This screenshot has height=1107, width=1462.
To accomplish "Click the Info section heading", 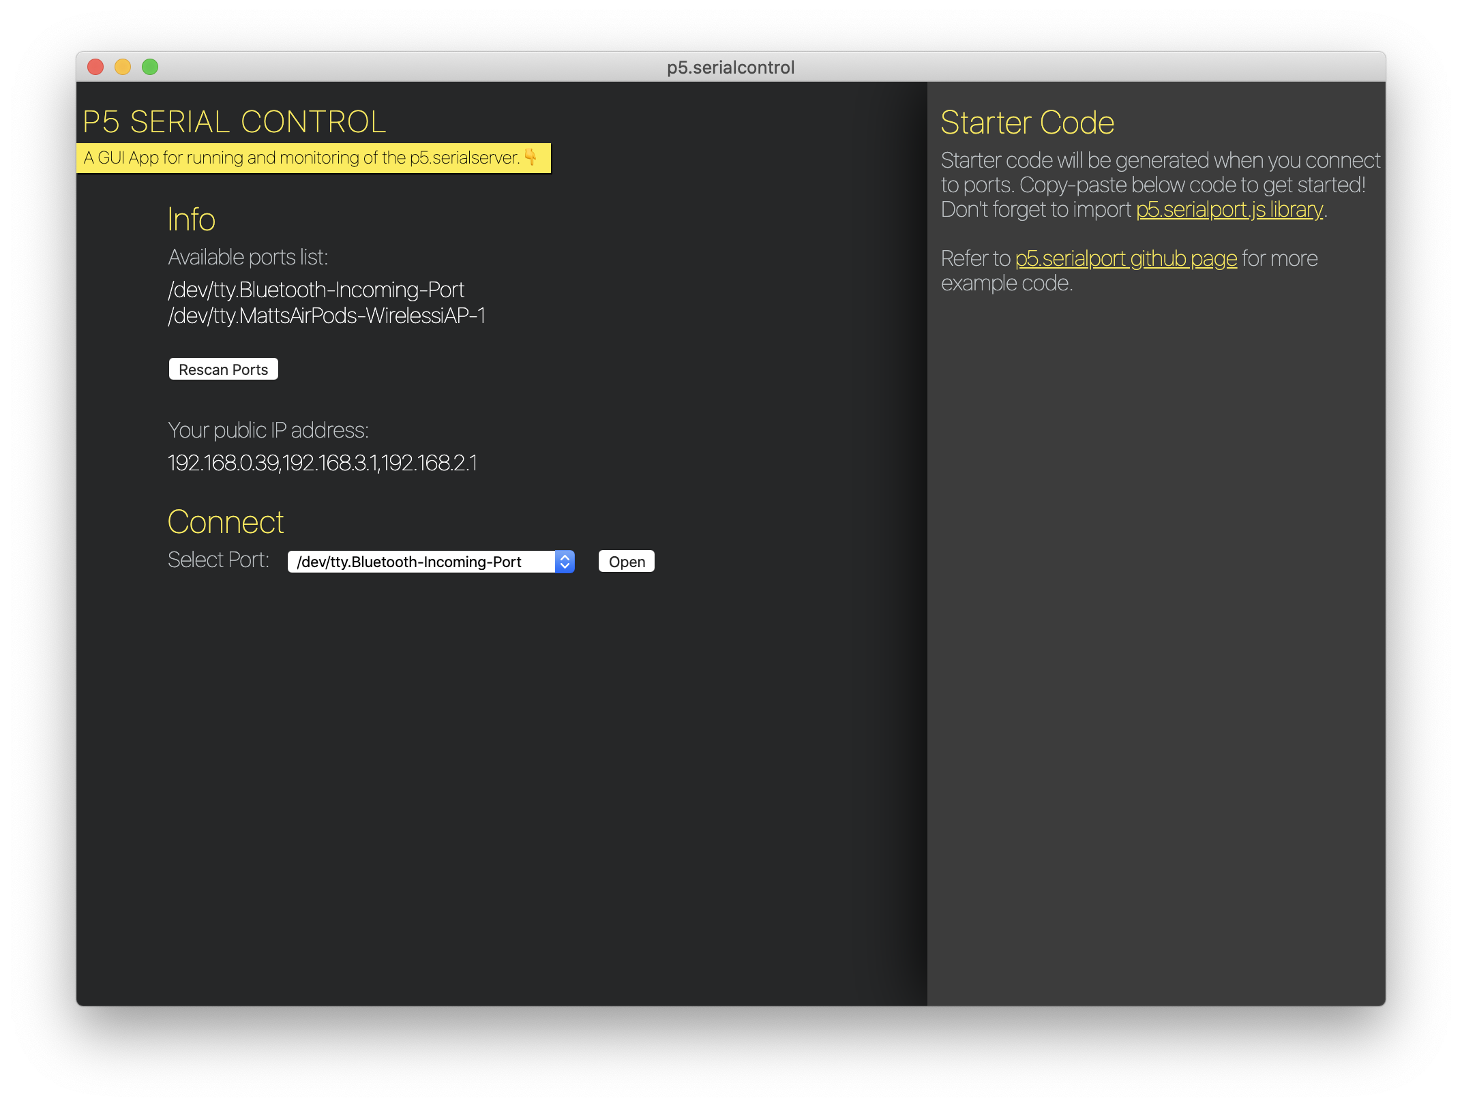I will (x=192, y=219).
